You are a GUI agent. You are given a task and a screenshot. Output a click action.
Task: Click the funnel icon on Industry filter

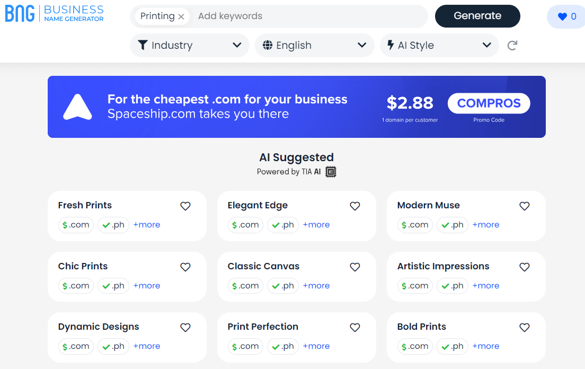click(x=143, y=45)
